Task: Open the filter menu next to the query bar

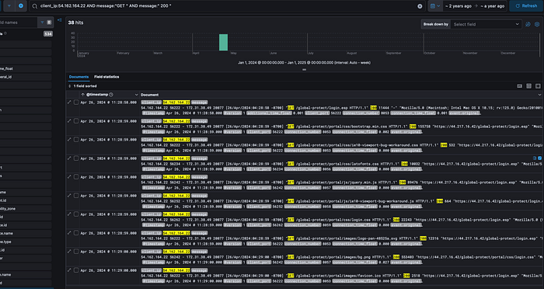Action: pos(9,6)
